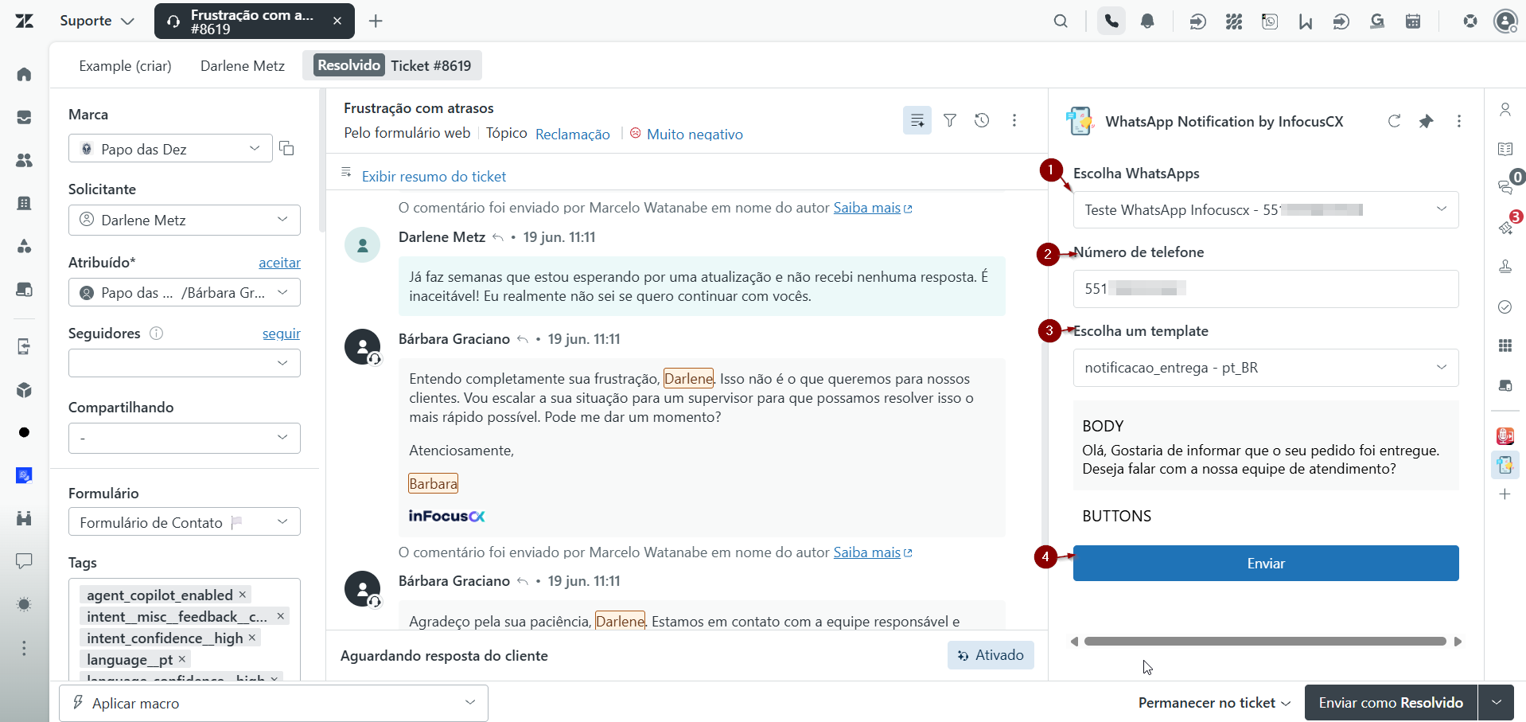This screenshot has height=722, width=1526.
Task: Remove the language_pt tag
Action: pyautogui.click(x=182, y=659)
